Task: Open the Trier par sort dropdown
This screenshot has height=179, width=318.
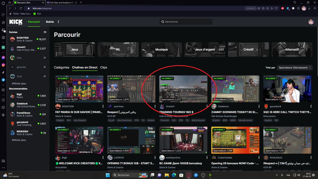Action: pyautogui.click(x=295, y=68)
